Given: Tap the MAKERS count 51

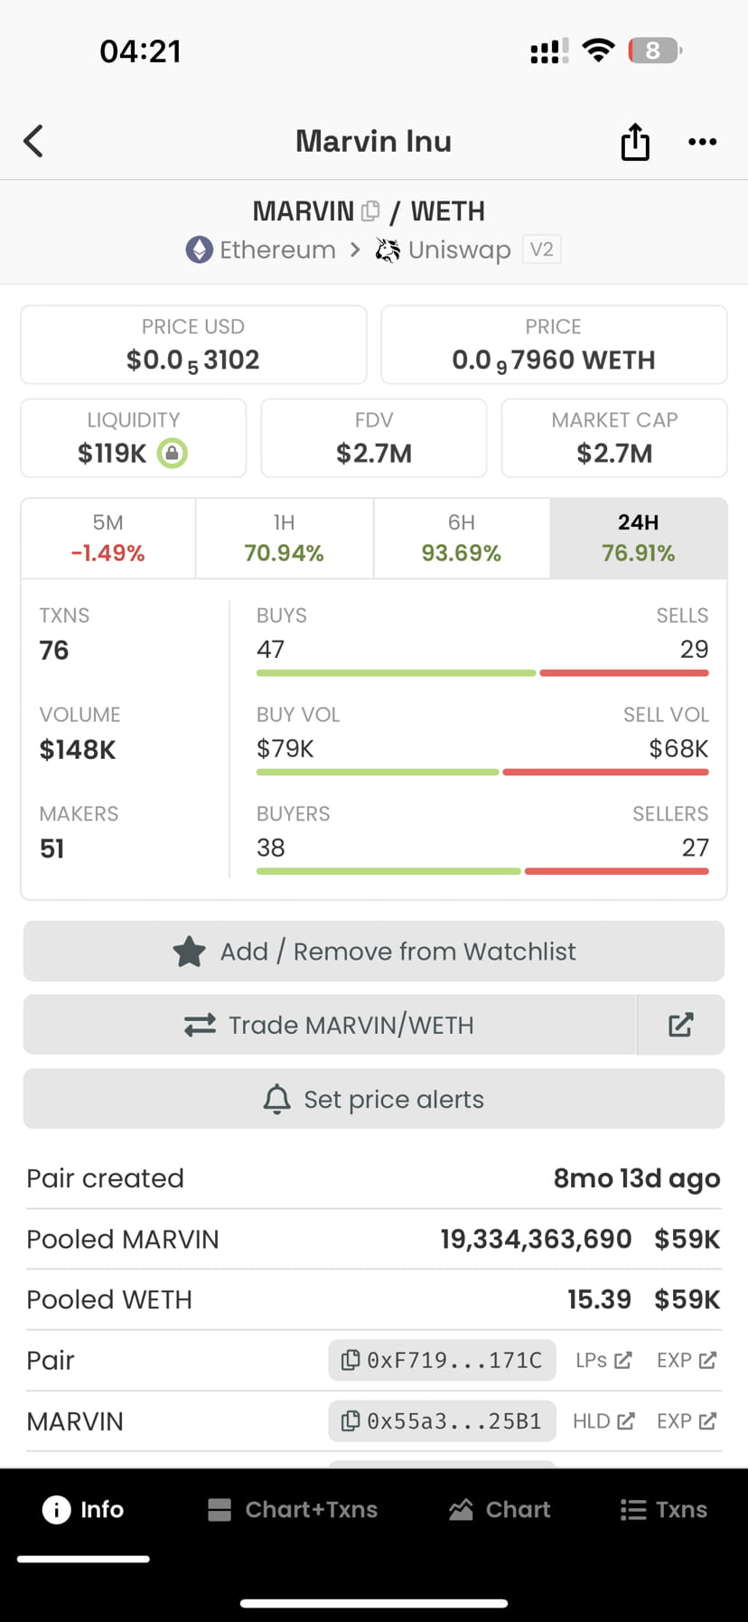Looking at the screenshot, I should click(x=52, y=849).
